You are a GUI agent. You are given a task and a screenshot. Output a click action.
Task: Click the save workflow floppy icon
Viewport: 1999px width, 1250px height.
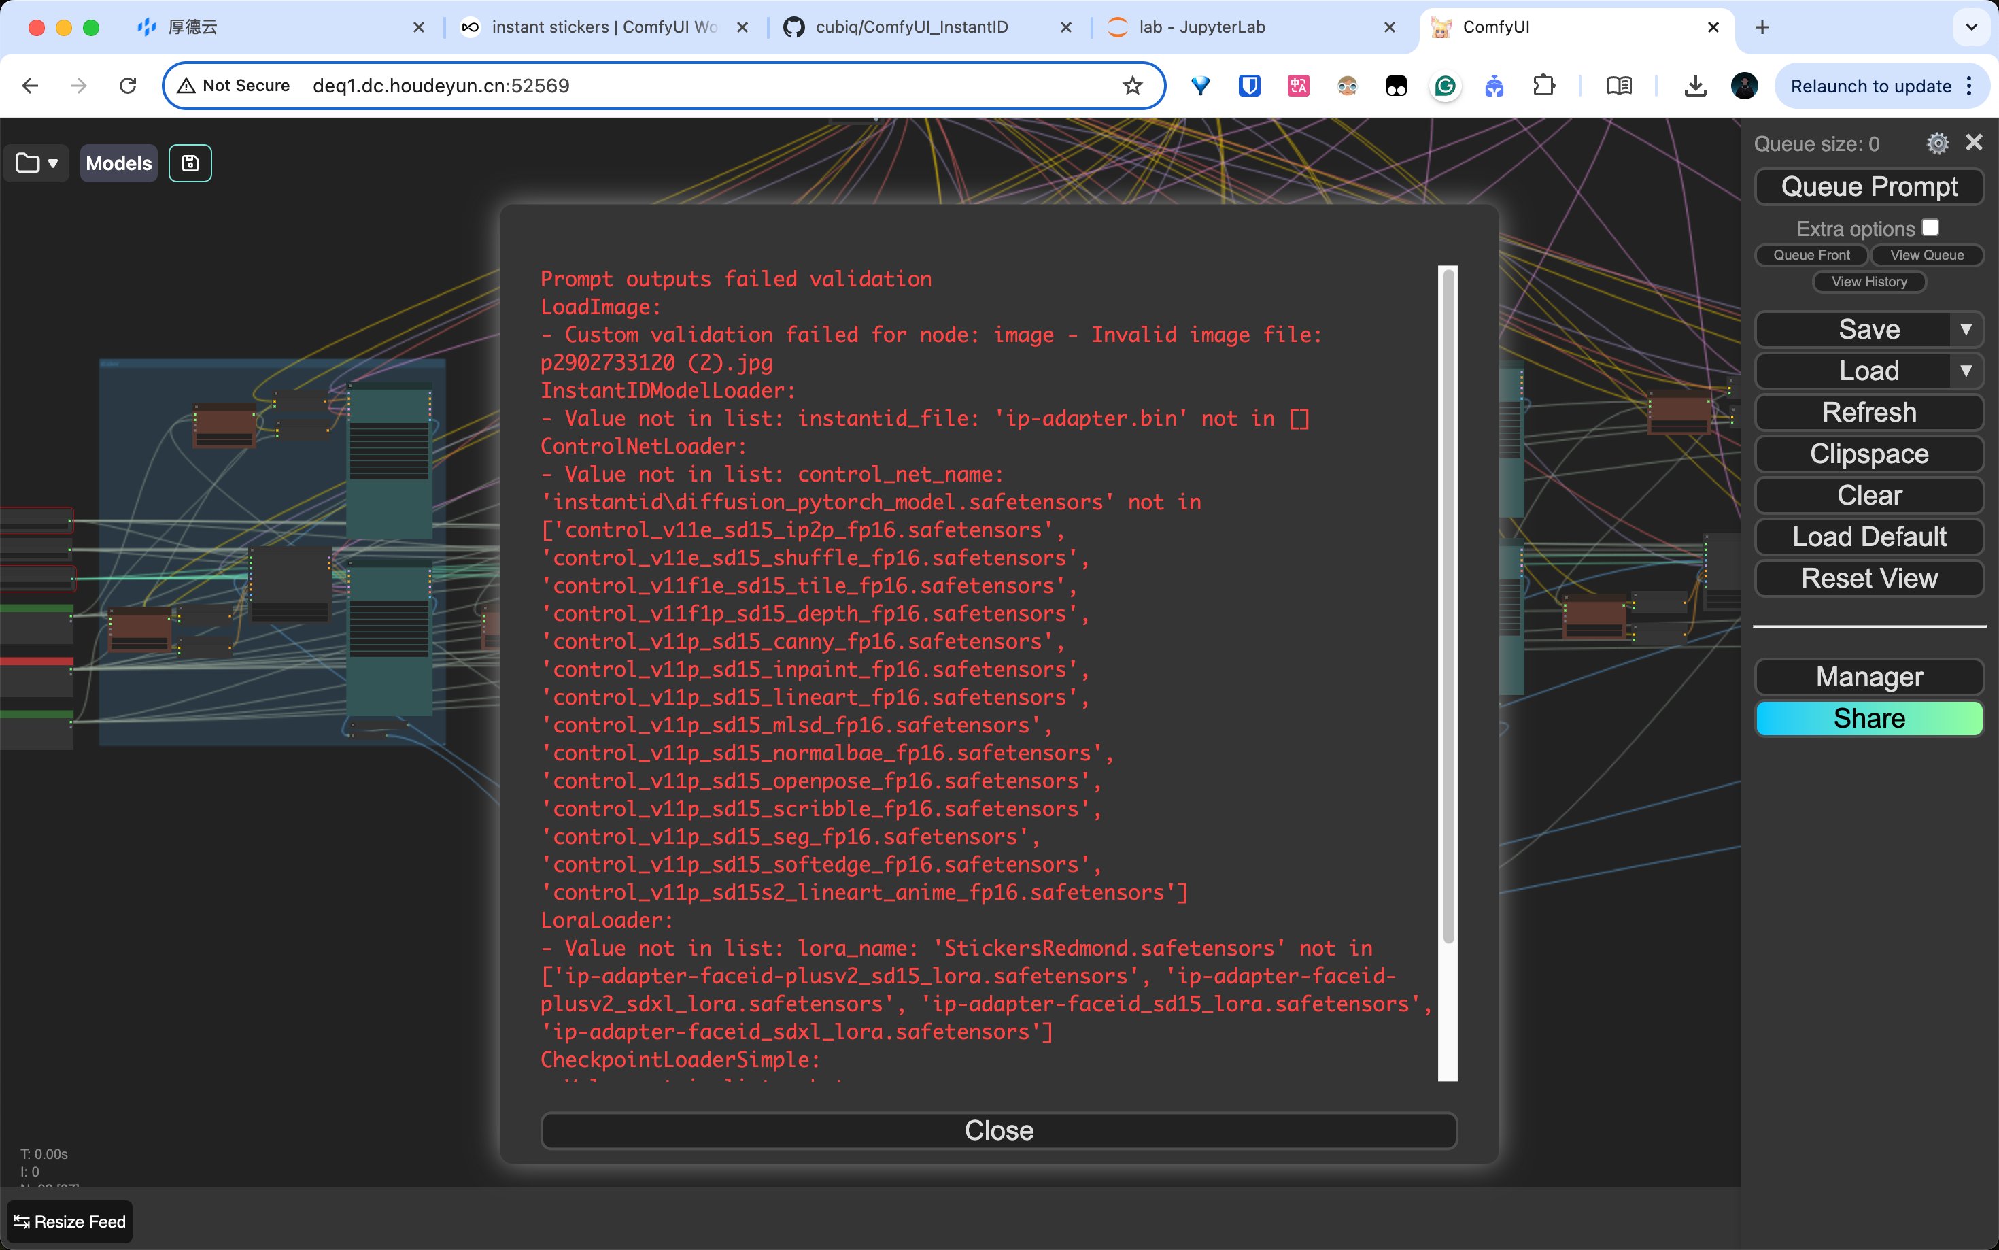[x=190, y=163]
